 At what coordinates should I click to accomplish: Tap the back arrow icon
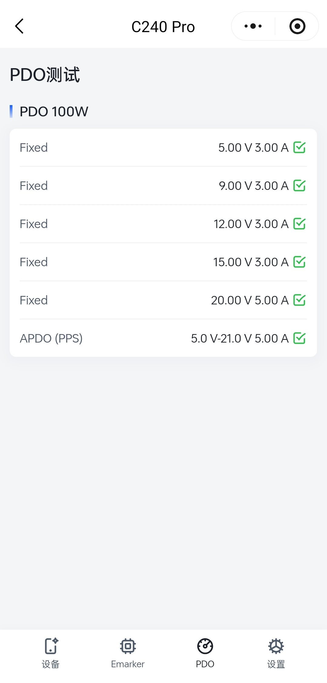point(19,26)
